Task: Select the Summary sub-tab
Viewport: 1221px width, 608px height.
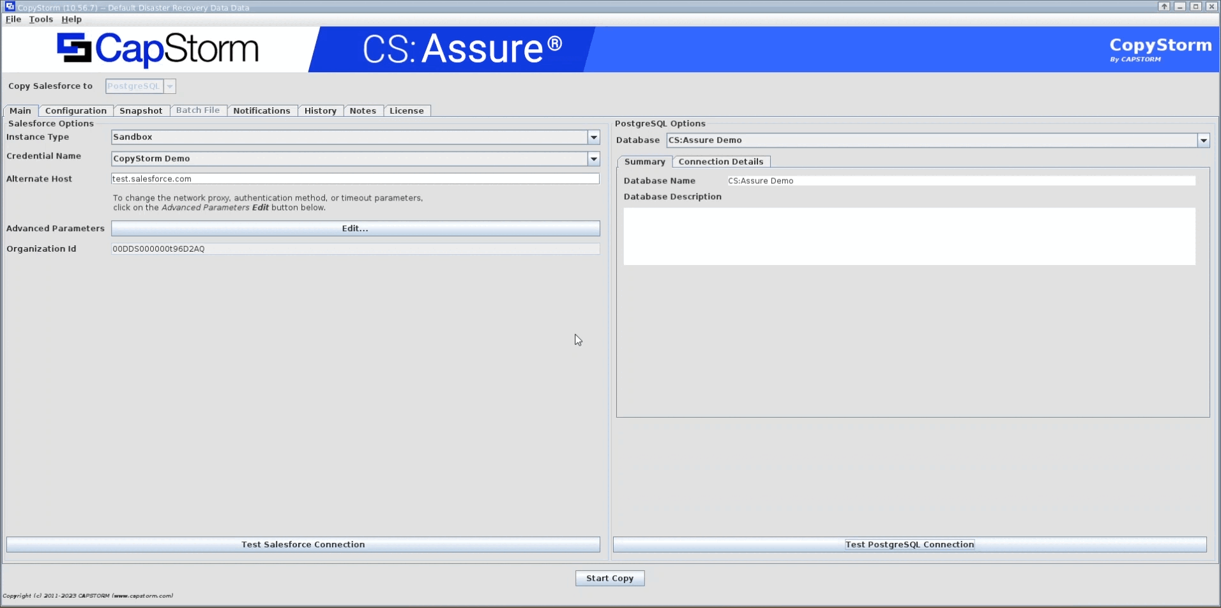Action: (x=645, y=162)
